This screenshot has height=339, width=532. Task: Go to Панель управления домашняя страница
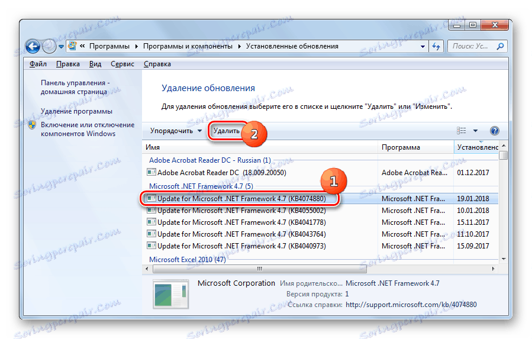pyautogui.click(x=75, y=87)
